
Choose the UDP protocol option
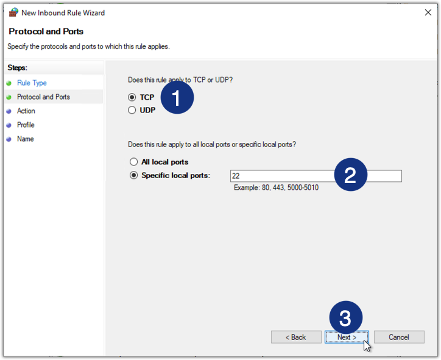tap(132, 110)
